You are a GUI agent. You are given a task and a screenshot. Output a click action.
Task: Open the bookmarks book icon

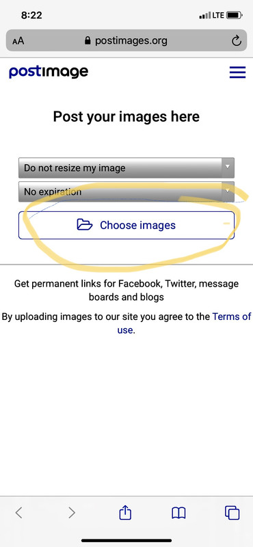point(178,513)
